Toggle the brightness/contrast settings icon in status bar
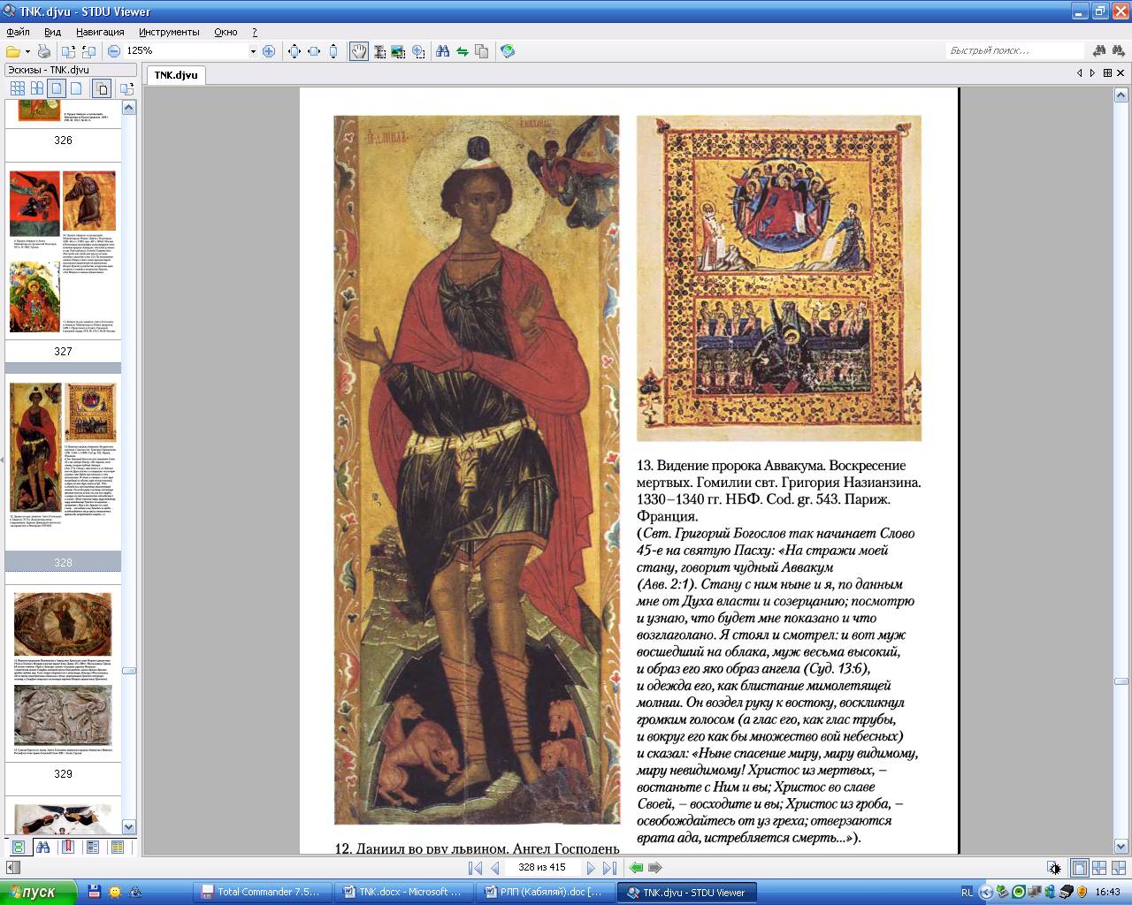 (x=1054, y=868)
